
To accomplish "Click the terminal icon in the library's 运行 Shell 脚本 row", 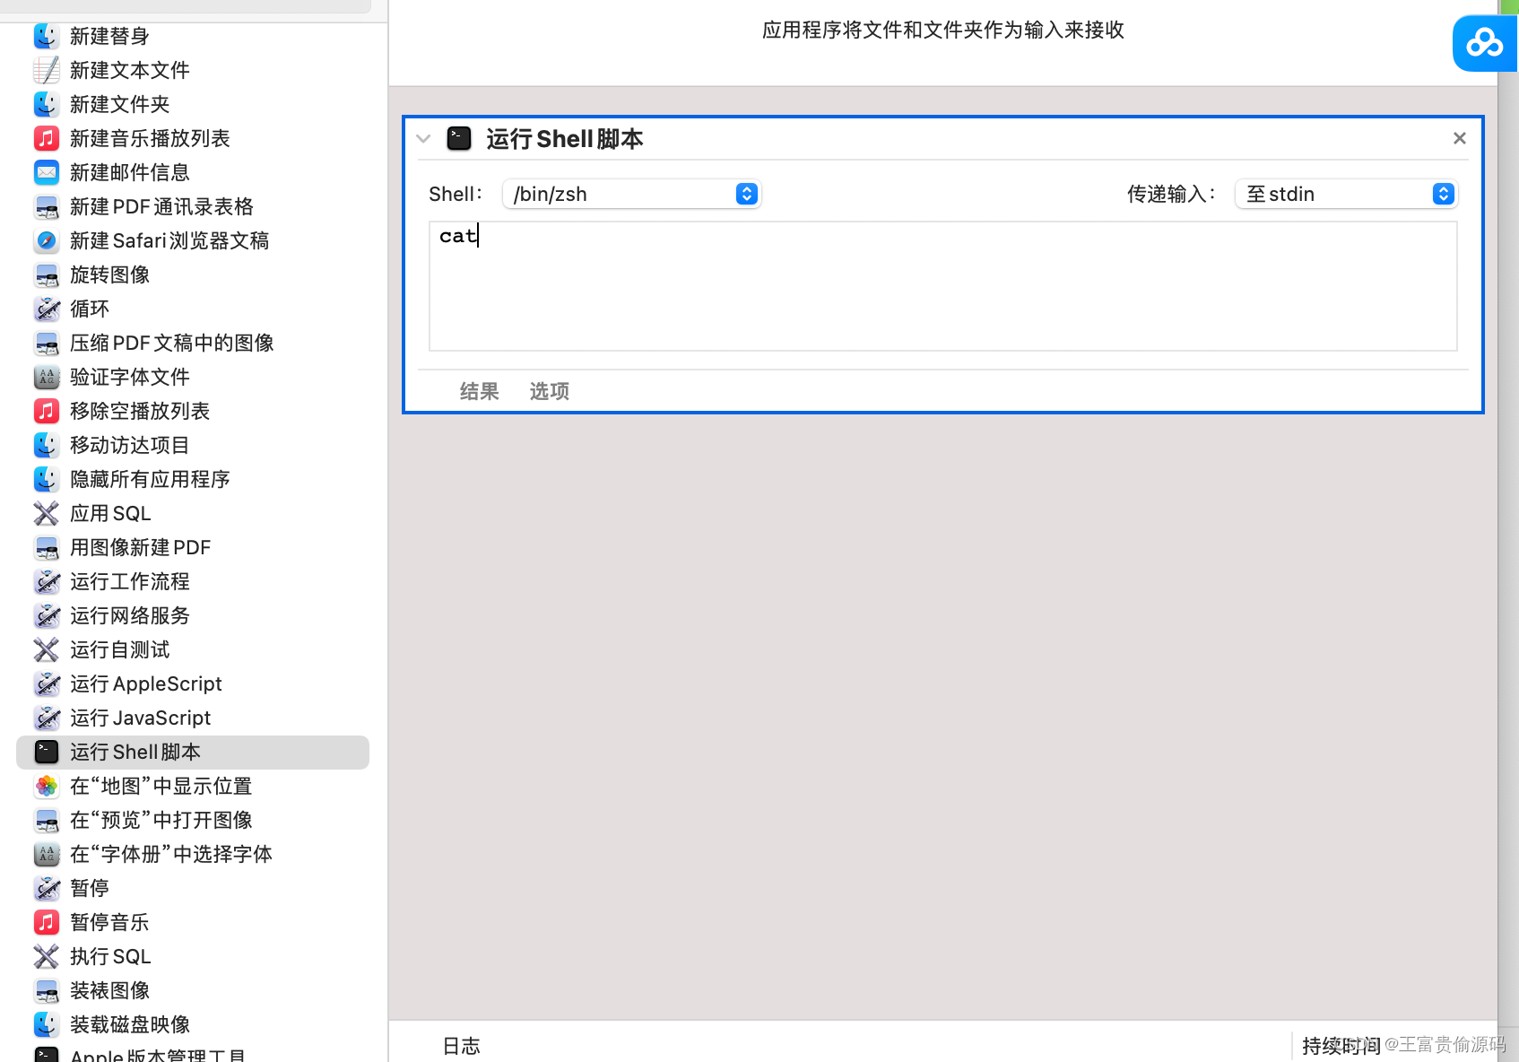I will pos(47,752).
